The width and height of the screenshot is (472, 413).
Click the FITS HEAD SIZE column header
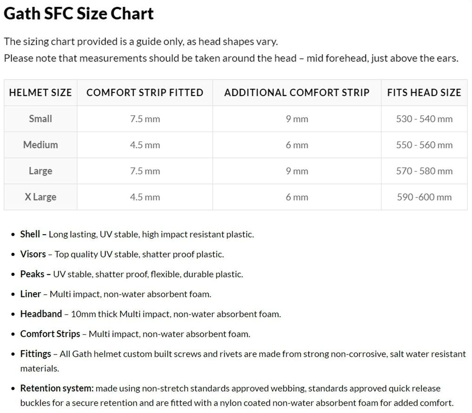pyautogui.click(x=424, y=92)
